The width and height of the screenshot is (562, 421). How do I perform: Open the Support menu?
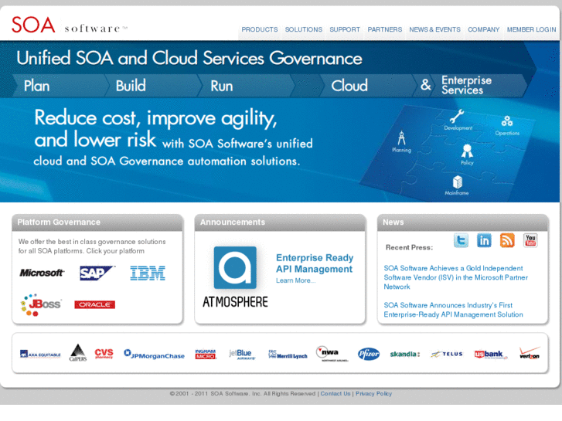[x=345, y=29]
